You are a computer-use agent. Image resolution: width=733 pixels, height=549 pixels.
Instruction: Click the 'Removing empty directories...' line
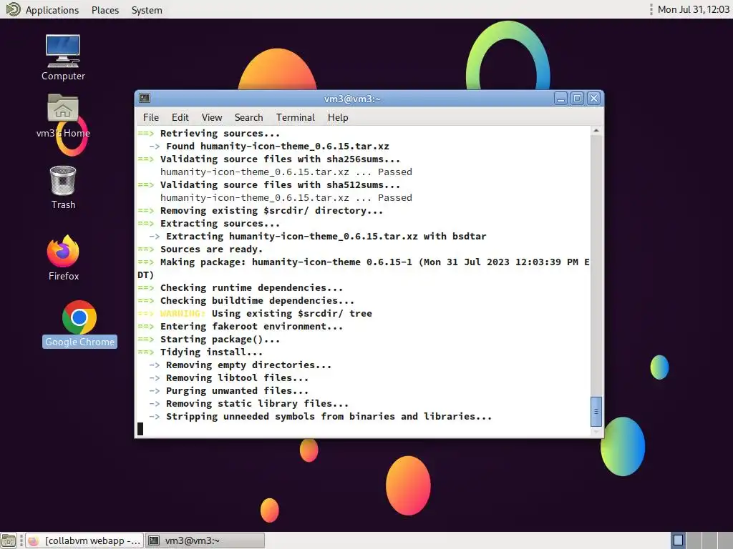tap(241, 365)
